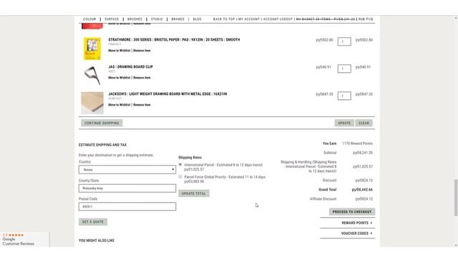
Task: Open My Account page
Action: [249, 19]
